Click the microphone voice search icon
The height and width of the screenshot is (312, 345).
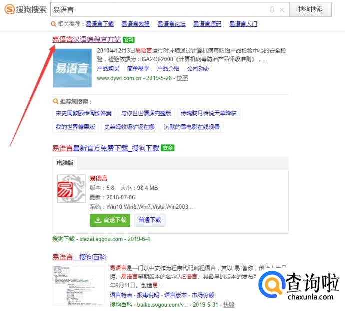(x=272, y=9)
